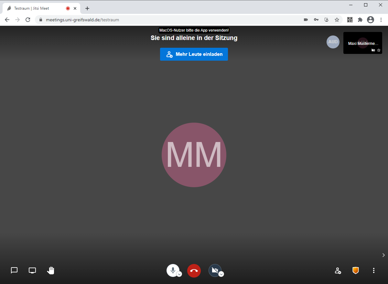Select the Testraum | Jitsi Meet tab
388x284 pixels.
point(36,8)
